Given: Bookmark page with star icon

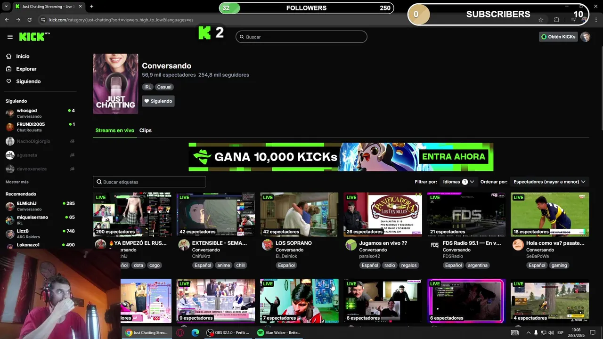Looking at the screenshot, I should coord(541,20).
